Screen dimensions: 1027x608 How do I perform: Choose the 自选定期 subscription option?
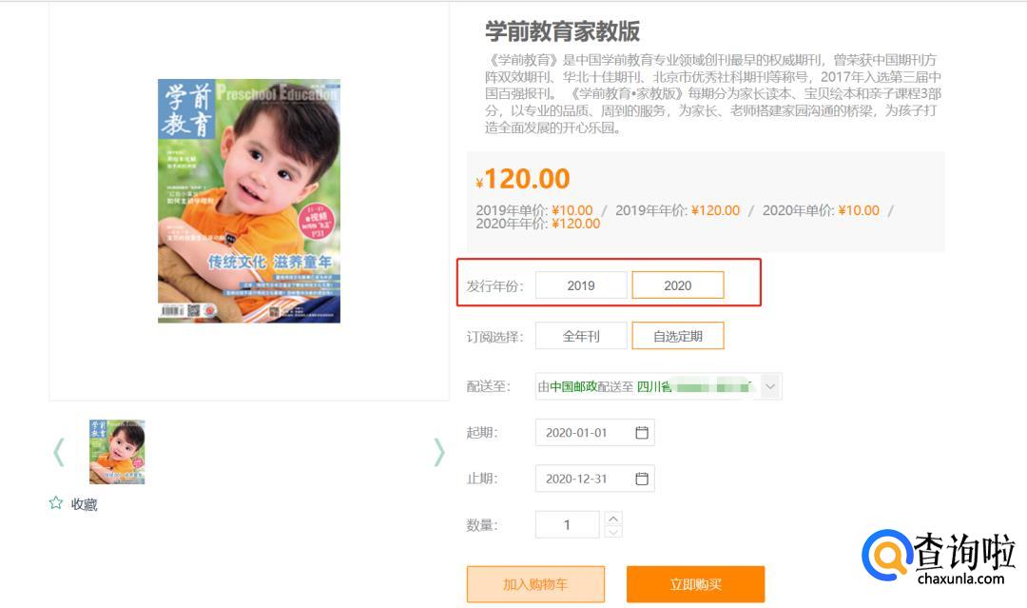point(678,336)
